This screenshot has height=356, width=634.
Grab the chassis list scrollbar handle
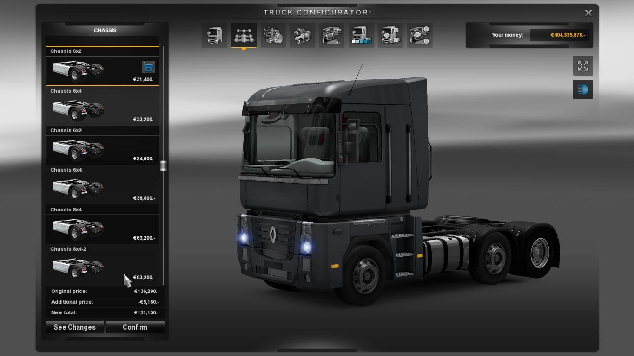[164, 165]
